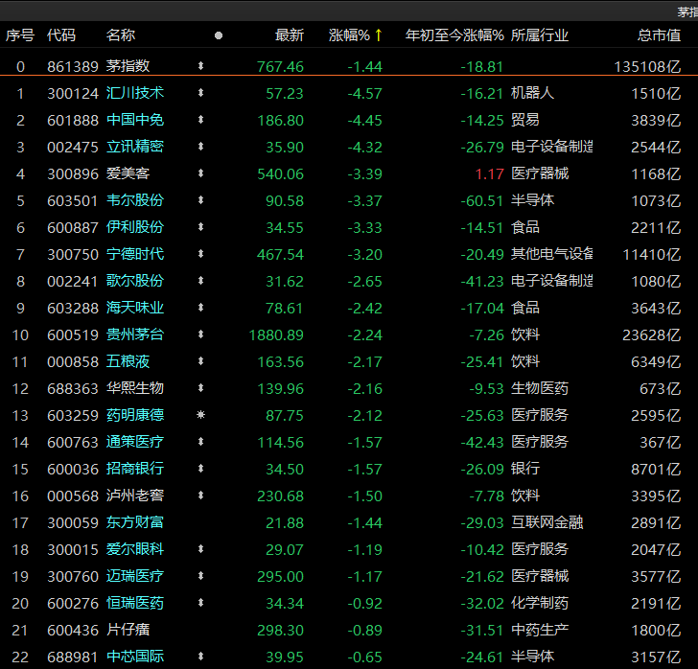Click the up-down marker icon beside 茅指数
Screen dimensions: 698x669
[x=200, y=66]
